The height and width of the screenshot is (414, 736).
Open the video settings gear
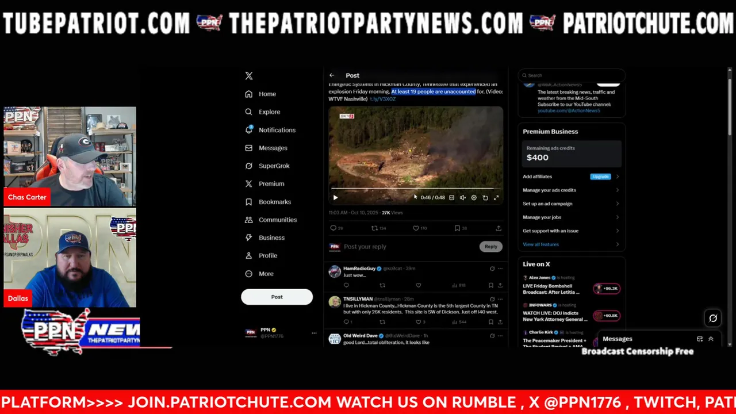pyautogui.click(x=474, y=198)
